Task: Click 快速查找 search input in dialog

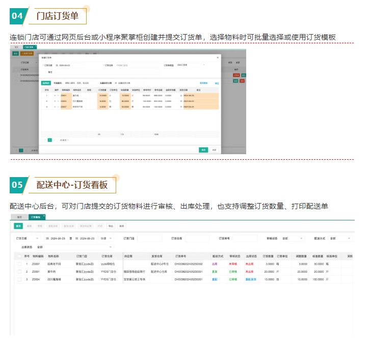Action: point(81,83)
